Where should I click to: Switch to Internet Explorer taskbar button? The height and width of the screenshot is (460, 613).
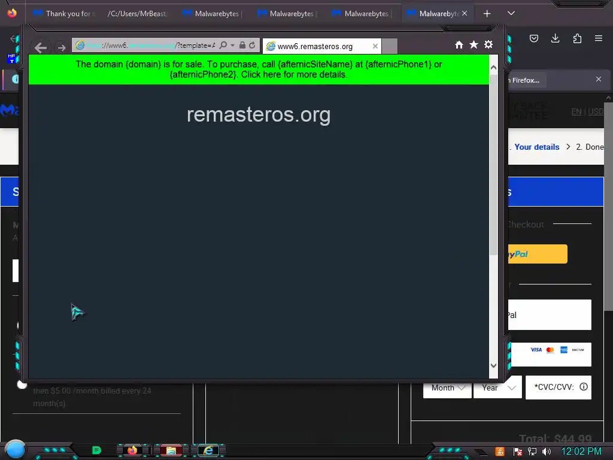(209, 450)
